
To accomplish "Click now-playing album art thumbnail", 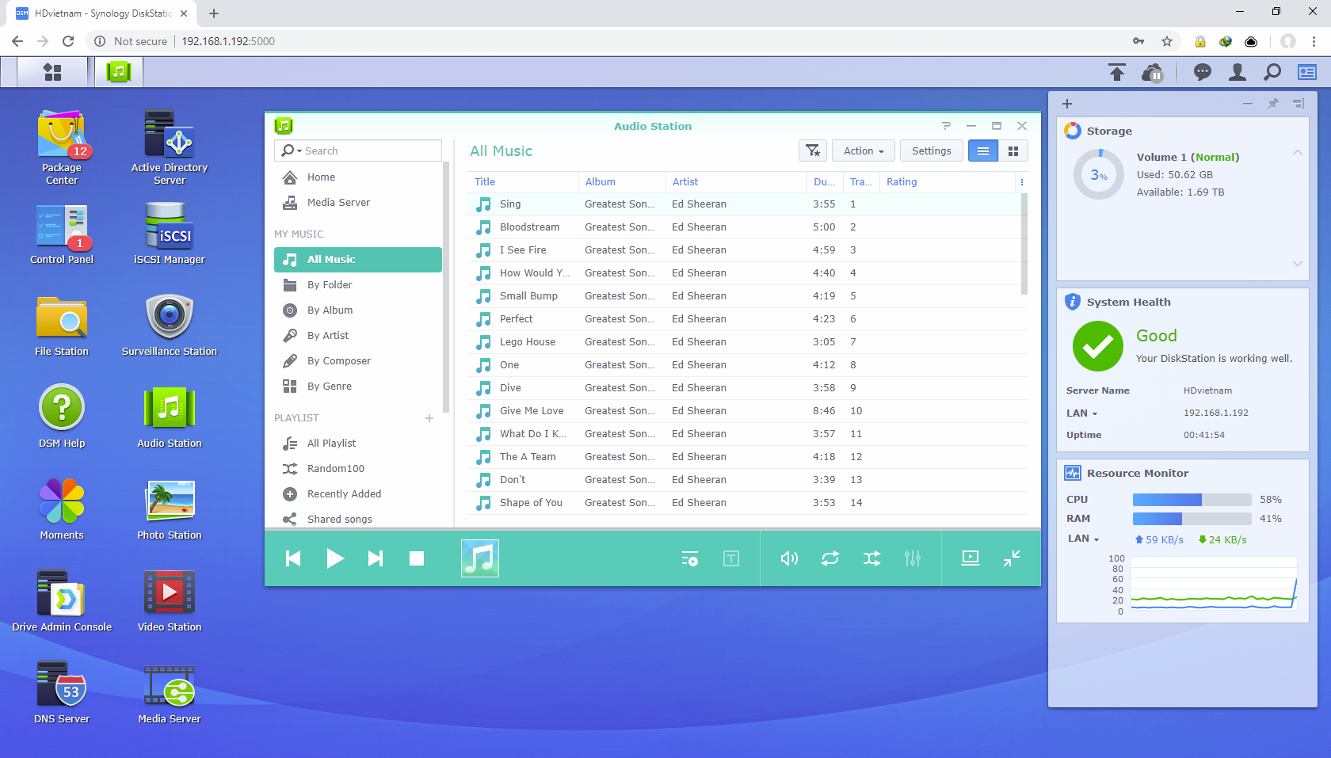I will coord(480,558).
